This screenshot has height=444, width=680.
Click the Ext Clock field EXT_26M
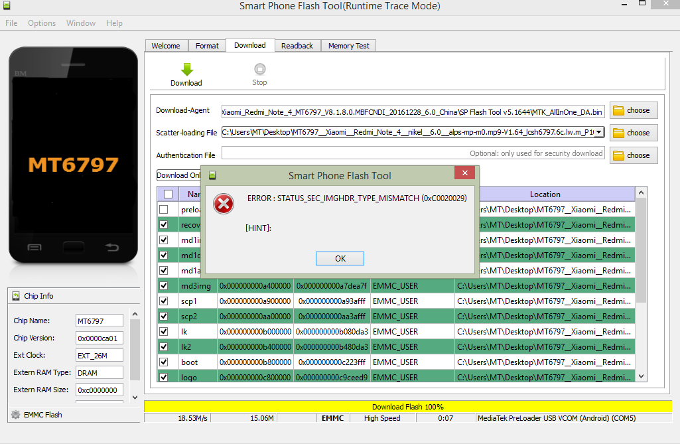click(100, 356)
